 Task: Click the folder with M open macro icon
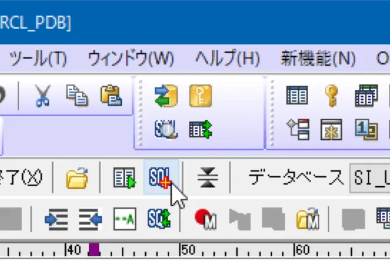tap(308, 218)
